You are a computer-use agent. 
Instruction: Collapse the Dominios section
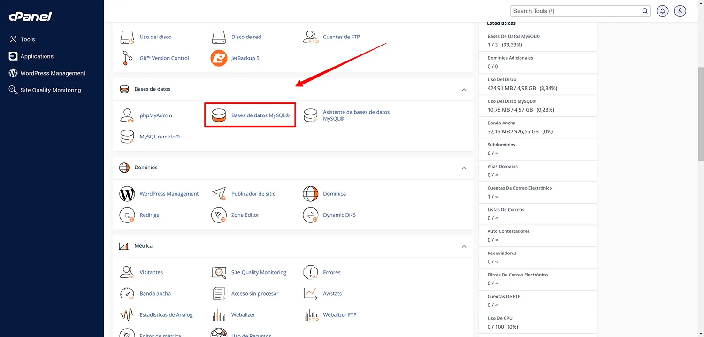(x=464, y=168)
